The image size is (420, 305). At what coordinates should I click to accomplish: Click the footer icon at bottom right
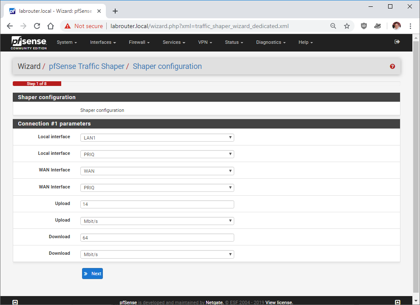[397, 302]
